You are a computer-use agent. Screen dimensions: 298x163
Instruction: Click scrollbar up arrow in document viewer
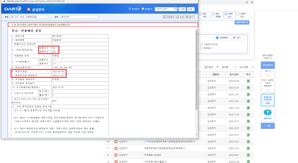[x=197, y=29]
